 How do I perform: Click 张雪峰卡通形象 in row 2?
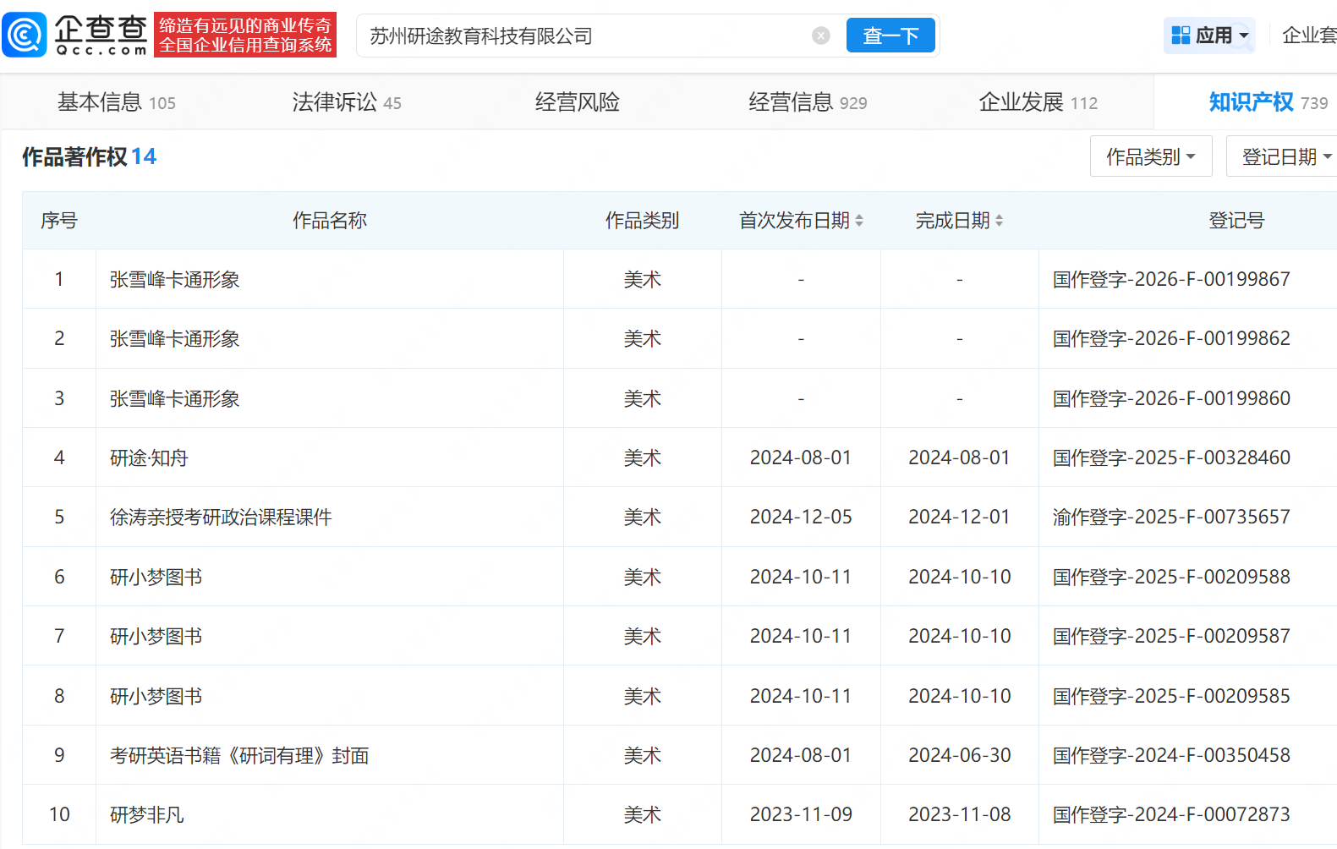coord(175,339)
